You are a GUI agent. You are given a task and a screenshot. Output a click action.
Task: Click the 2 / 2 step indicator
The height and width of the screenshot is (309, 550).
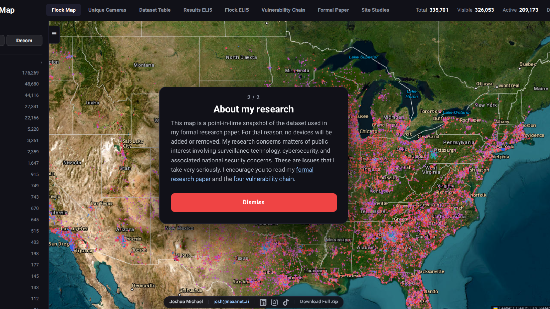click(254, 98)
